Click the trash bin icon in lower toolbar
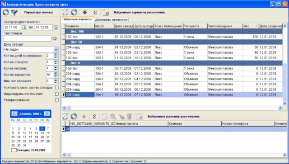 pos(130,116)
